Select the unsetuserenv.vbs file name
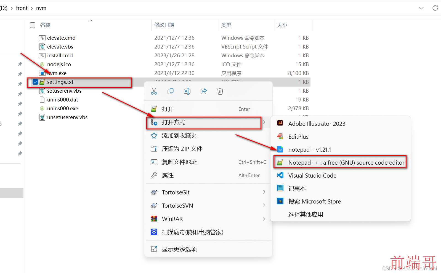Image resolution: width=441 pixels, height=273 pixels. click(67, 117)
